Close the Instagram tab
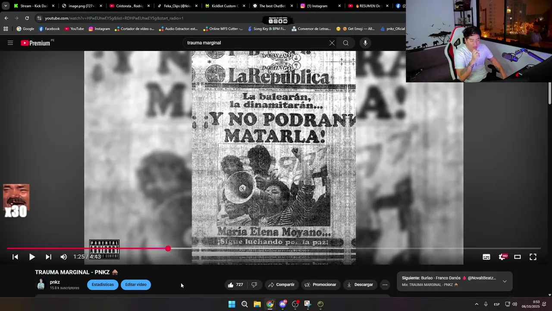 (x=339, y=6)
